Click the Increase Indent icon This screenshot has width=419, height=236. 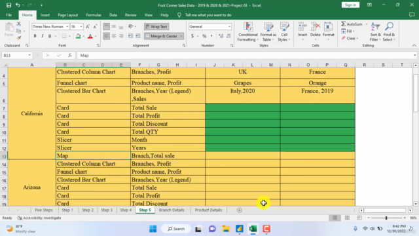(x=138, y=36)
